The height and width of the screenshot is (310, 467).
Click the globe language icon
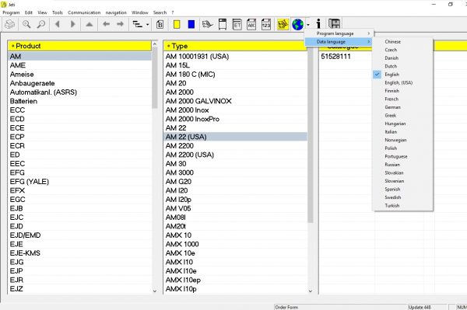298,24
